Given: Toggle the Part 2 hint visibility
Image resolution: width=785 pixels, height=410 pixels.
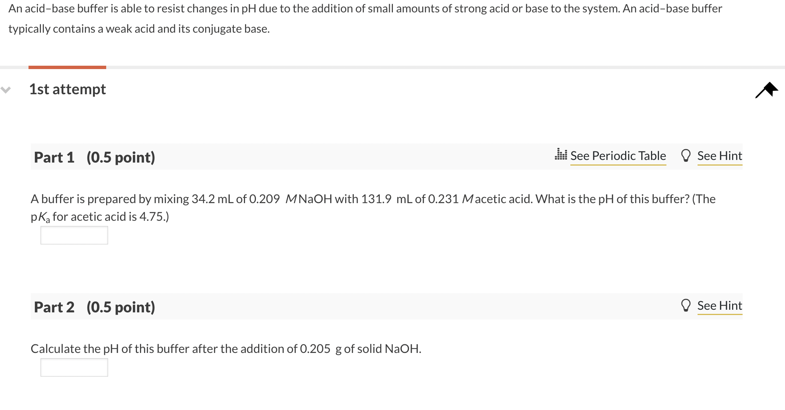Looking at the screenshot, I should coord(720,305).
